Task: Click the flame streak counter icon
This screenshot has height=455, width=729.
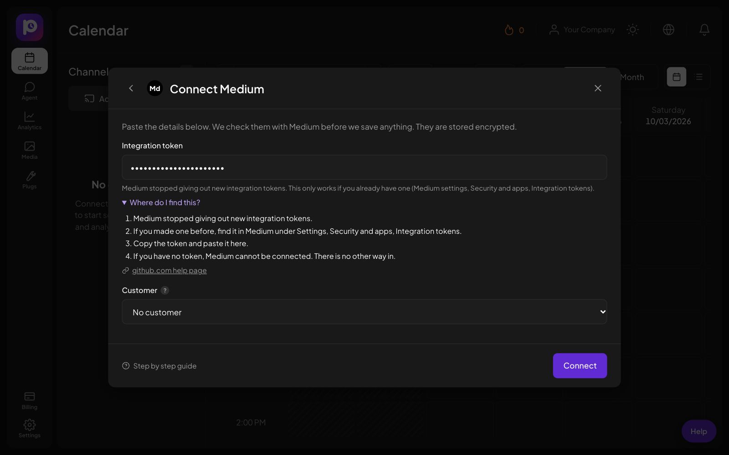Action: [509, 30]
